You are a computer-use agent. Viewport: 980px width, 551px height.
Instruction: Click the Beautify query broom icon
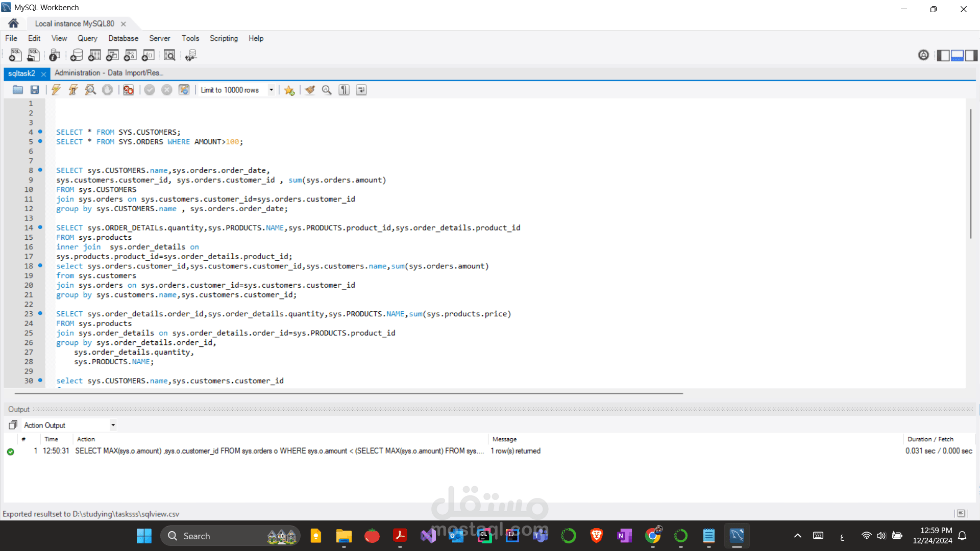(310, 90)
